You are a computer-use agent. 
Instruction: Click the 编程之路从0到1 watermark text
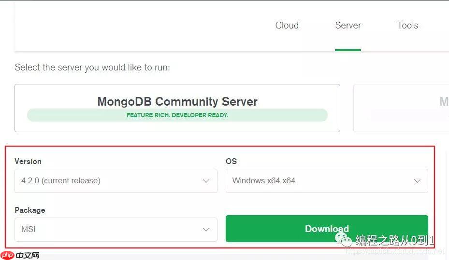tap(395, 240)
